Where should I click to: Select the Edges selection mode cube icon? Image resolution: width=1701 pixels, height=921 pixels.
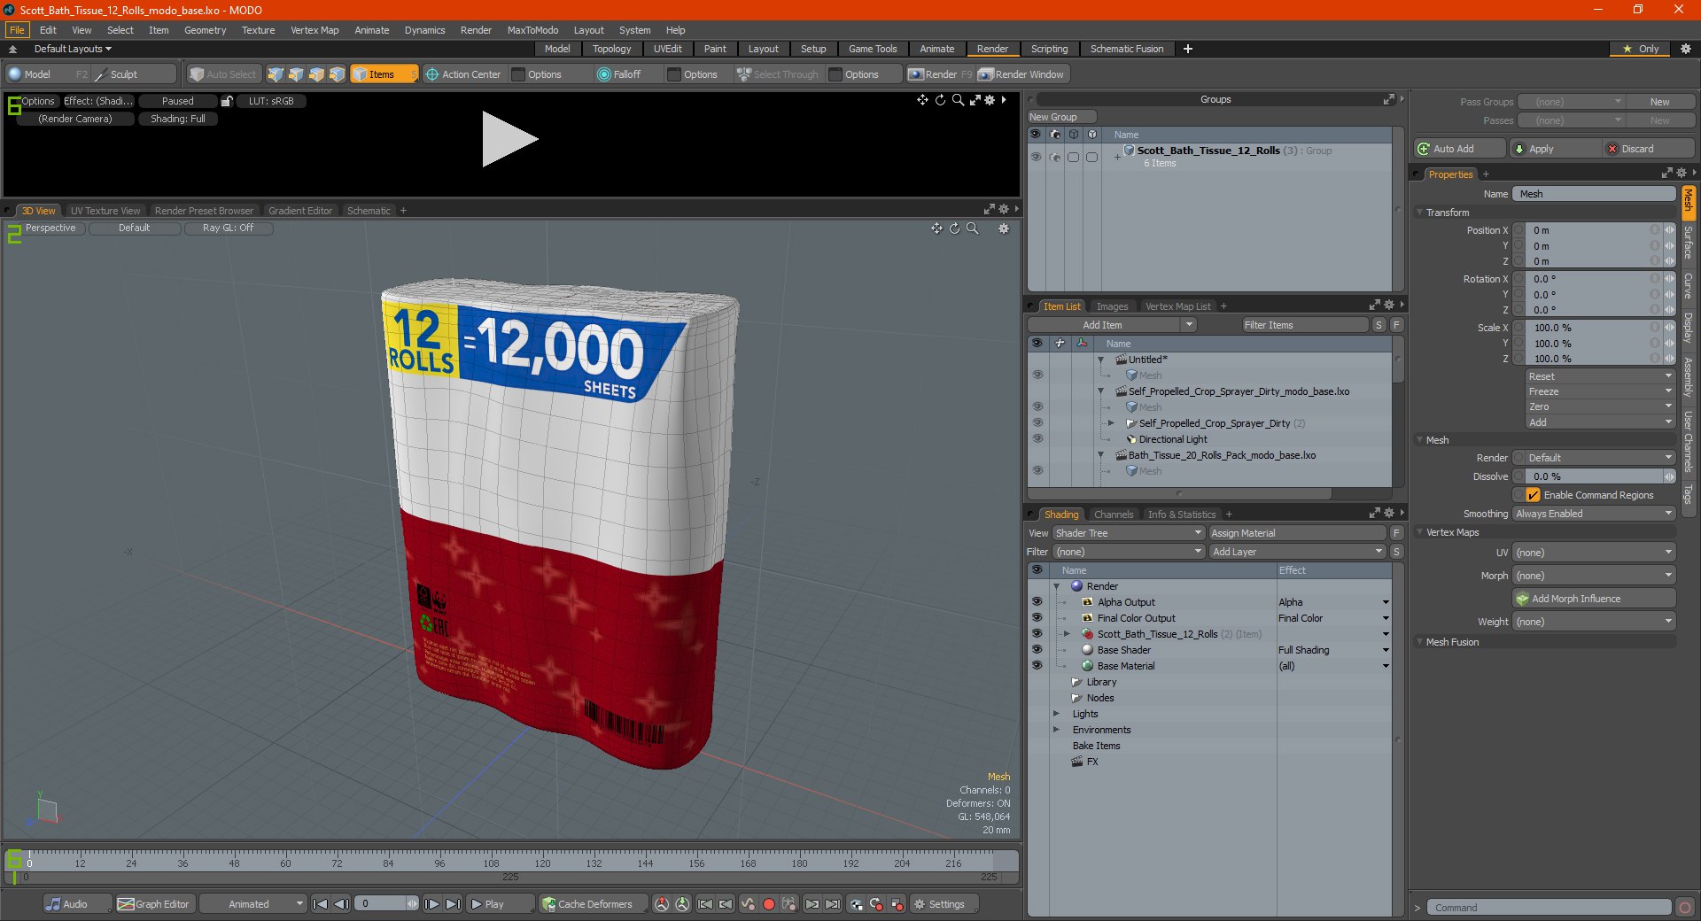(296, 74)
